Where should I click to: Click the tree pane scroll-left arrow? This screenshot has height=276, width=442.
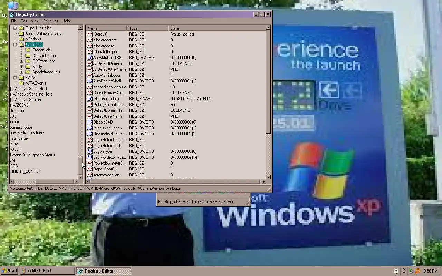pyautogui.click(x=12, y=181)
